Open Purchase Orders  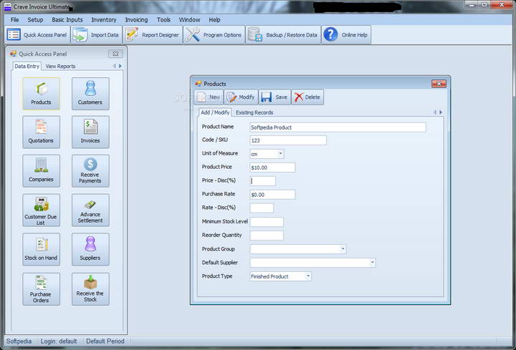click(41, 289)
